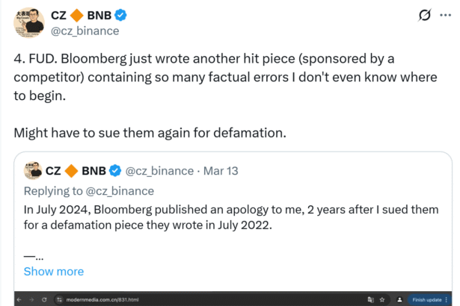
Task: Open the tweet's three-dot more menu
Action: [446, 14]
